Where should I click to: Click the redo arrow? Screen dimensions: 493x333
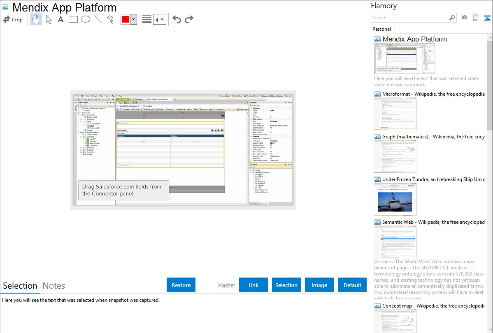click(189, 19)
